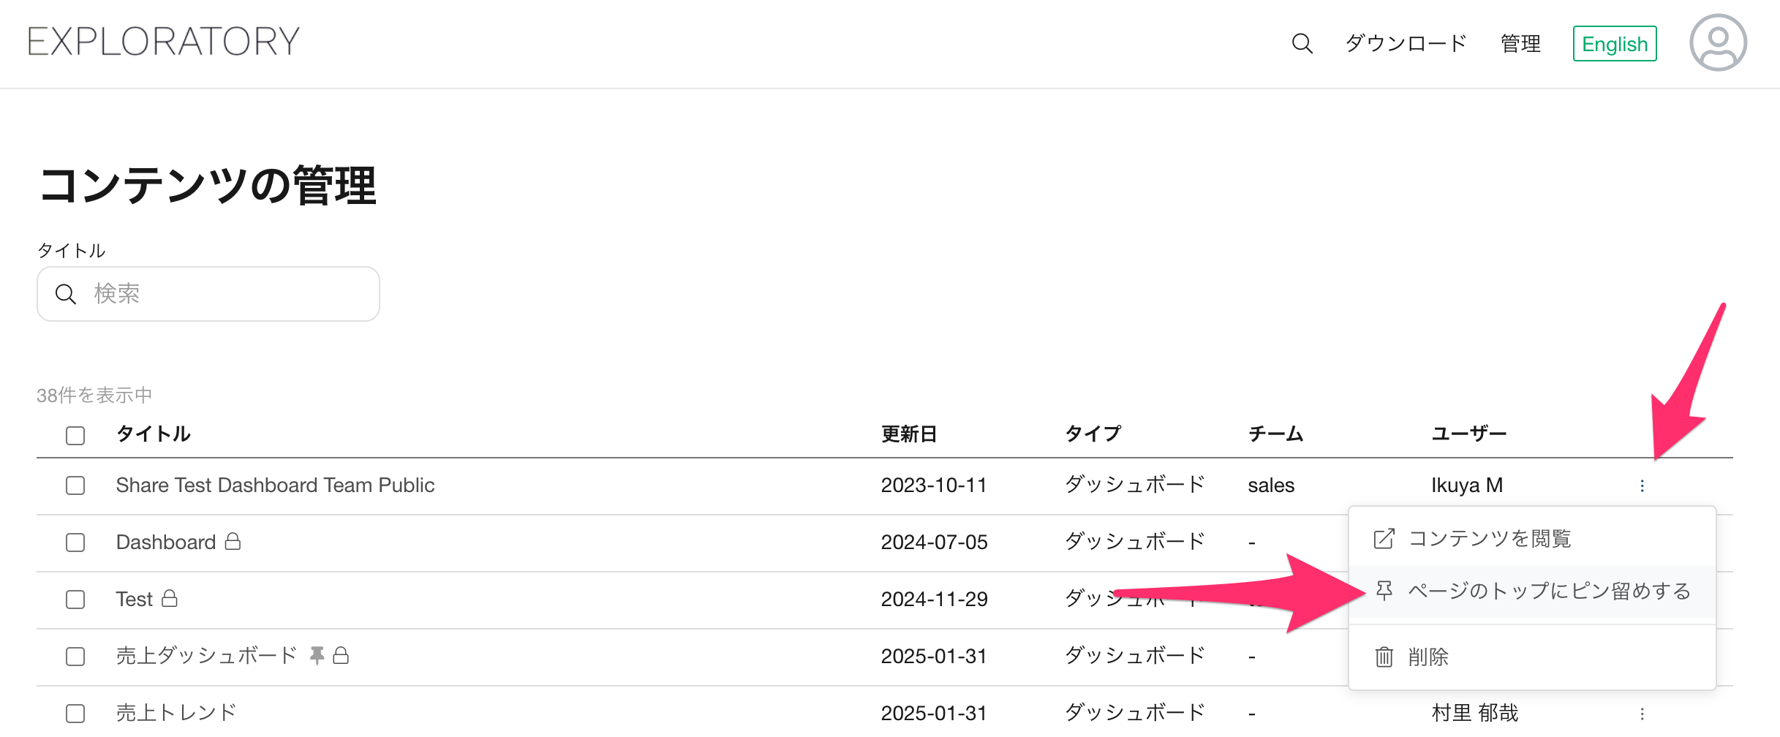Click the pin icon beside 売上ダッシュボード

click(317, 655)
